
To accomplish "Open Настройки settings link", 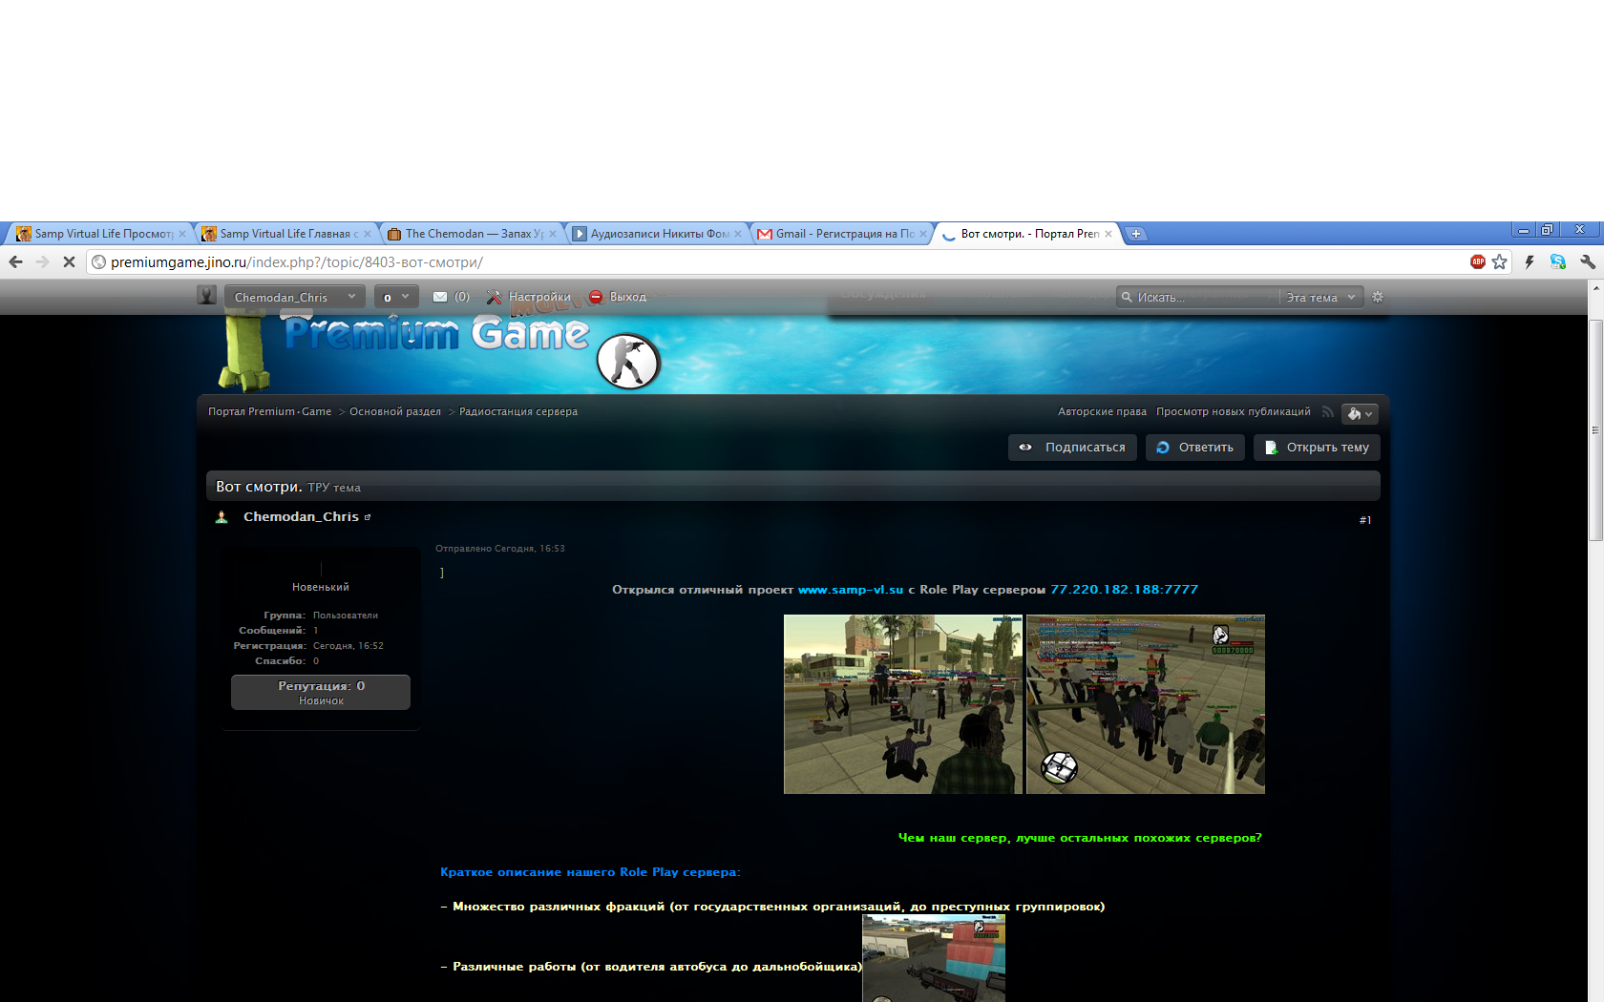I will point(529,297).
